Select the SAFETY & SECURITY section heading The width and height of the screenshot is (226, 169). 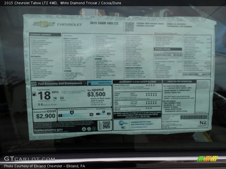point(71,39)
